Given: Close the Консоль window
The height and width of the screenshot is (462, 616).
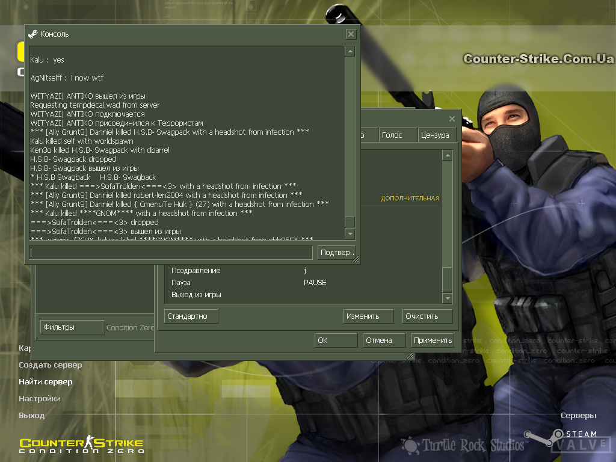Looking at the screenshot, I should click(351, 34).
